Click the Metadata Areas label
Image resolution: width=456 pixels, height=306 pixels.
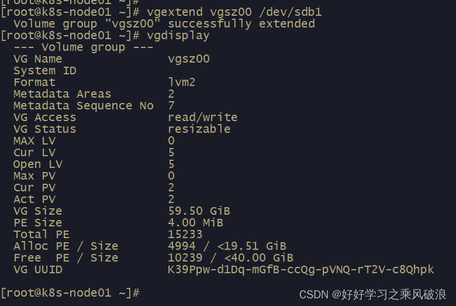pyautogui.click(x=62, y=94)
